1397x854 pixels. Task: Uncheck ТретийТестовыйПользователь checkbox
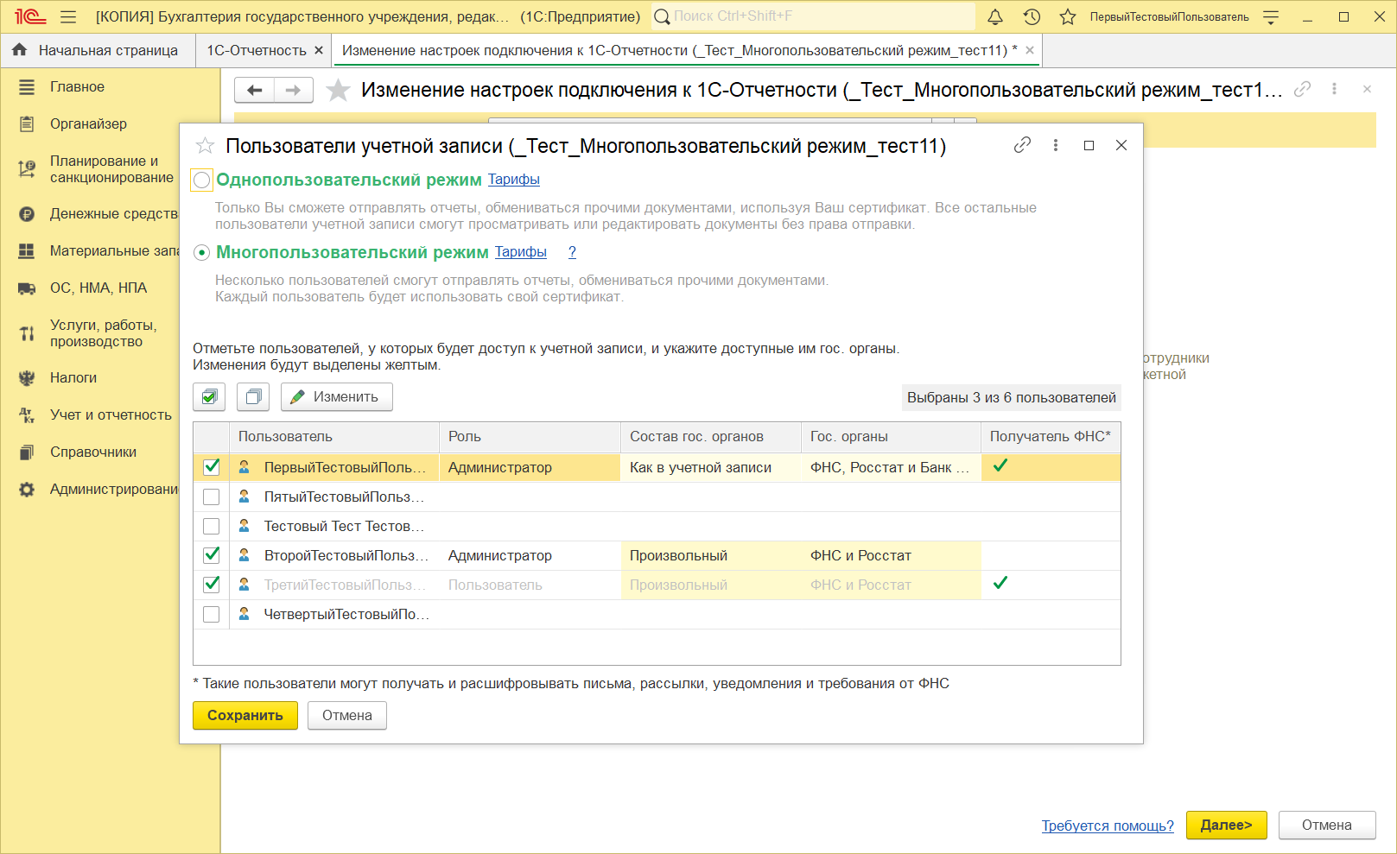pos(211,585)
